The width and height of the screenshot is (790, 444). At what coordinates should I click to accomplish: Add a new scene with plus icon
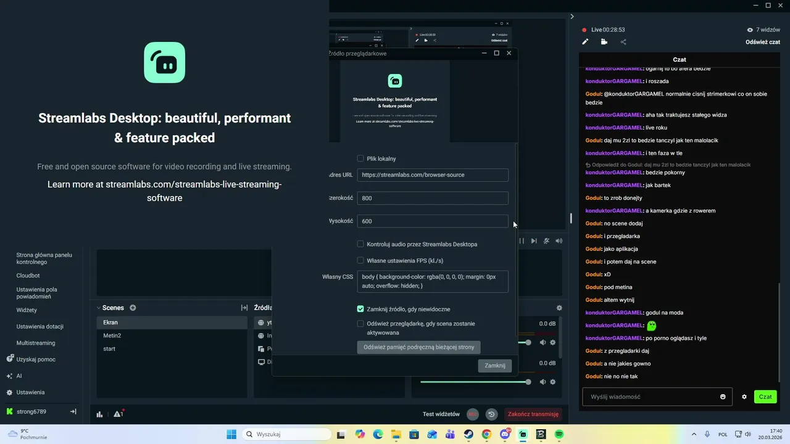(x=133, y=308)
